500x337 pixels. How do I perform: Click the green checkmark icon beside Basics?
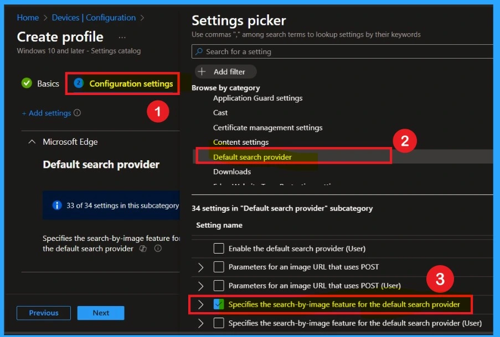[x=27, y=83]
